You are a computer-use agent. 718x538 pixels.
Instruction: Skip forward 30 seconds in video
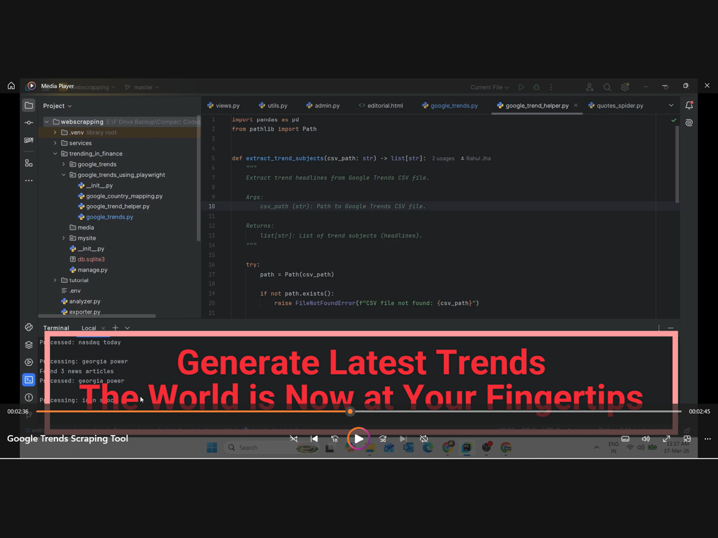click(383, 439)
